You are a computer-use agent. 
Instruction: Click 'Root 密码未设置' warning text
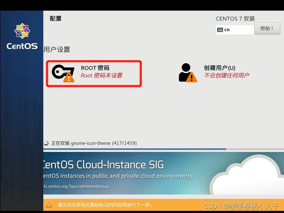pyautogui.click(x=102, y=75)
